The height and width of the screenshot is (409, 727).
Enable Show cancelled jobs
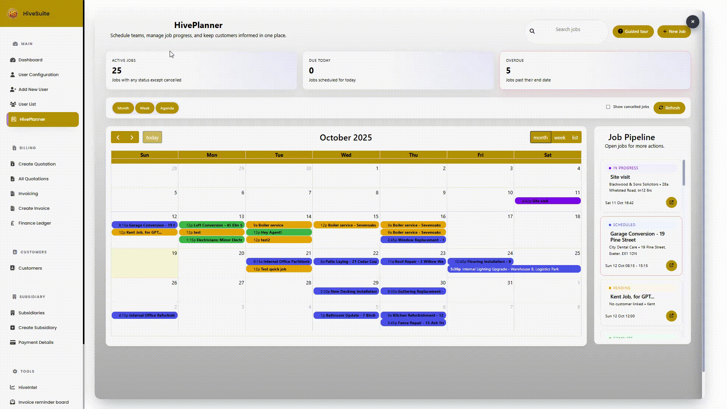[x=608, y=107]
